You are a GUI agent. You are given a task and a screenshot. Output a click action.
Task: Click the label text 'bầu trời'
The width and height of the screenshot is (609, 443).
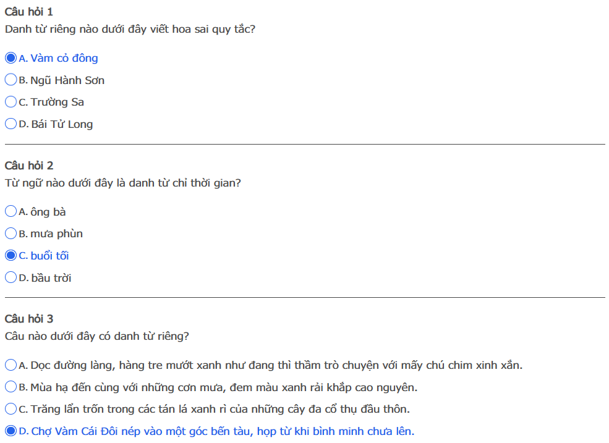coord(51,278)
